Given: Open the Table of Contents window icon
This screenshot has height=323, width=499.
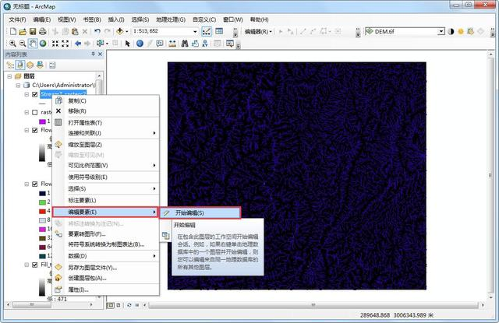Looking at the screenshot, I should point(219,31).
